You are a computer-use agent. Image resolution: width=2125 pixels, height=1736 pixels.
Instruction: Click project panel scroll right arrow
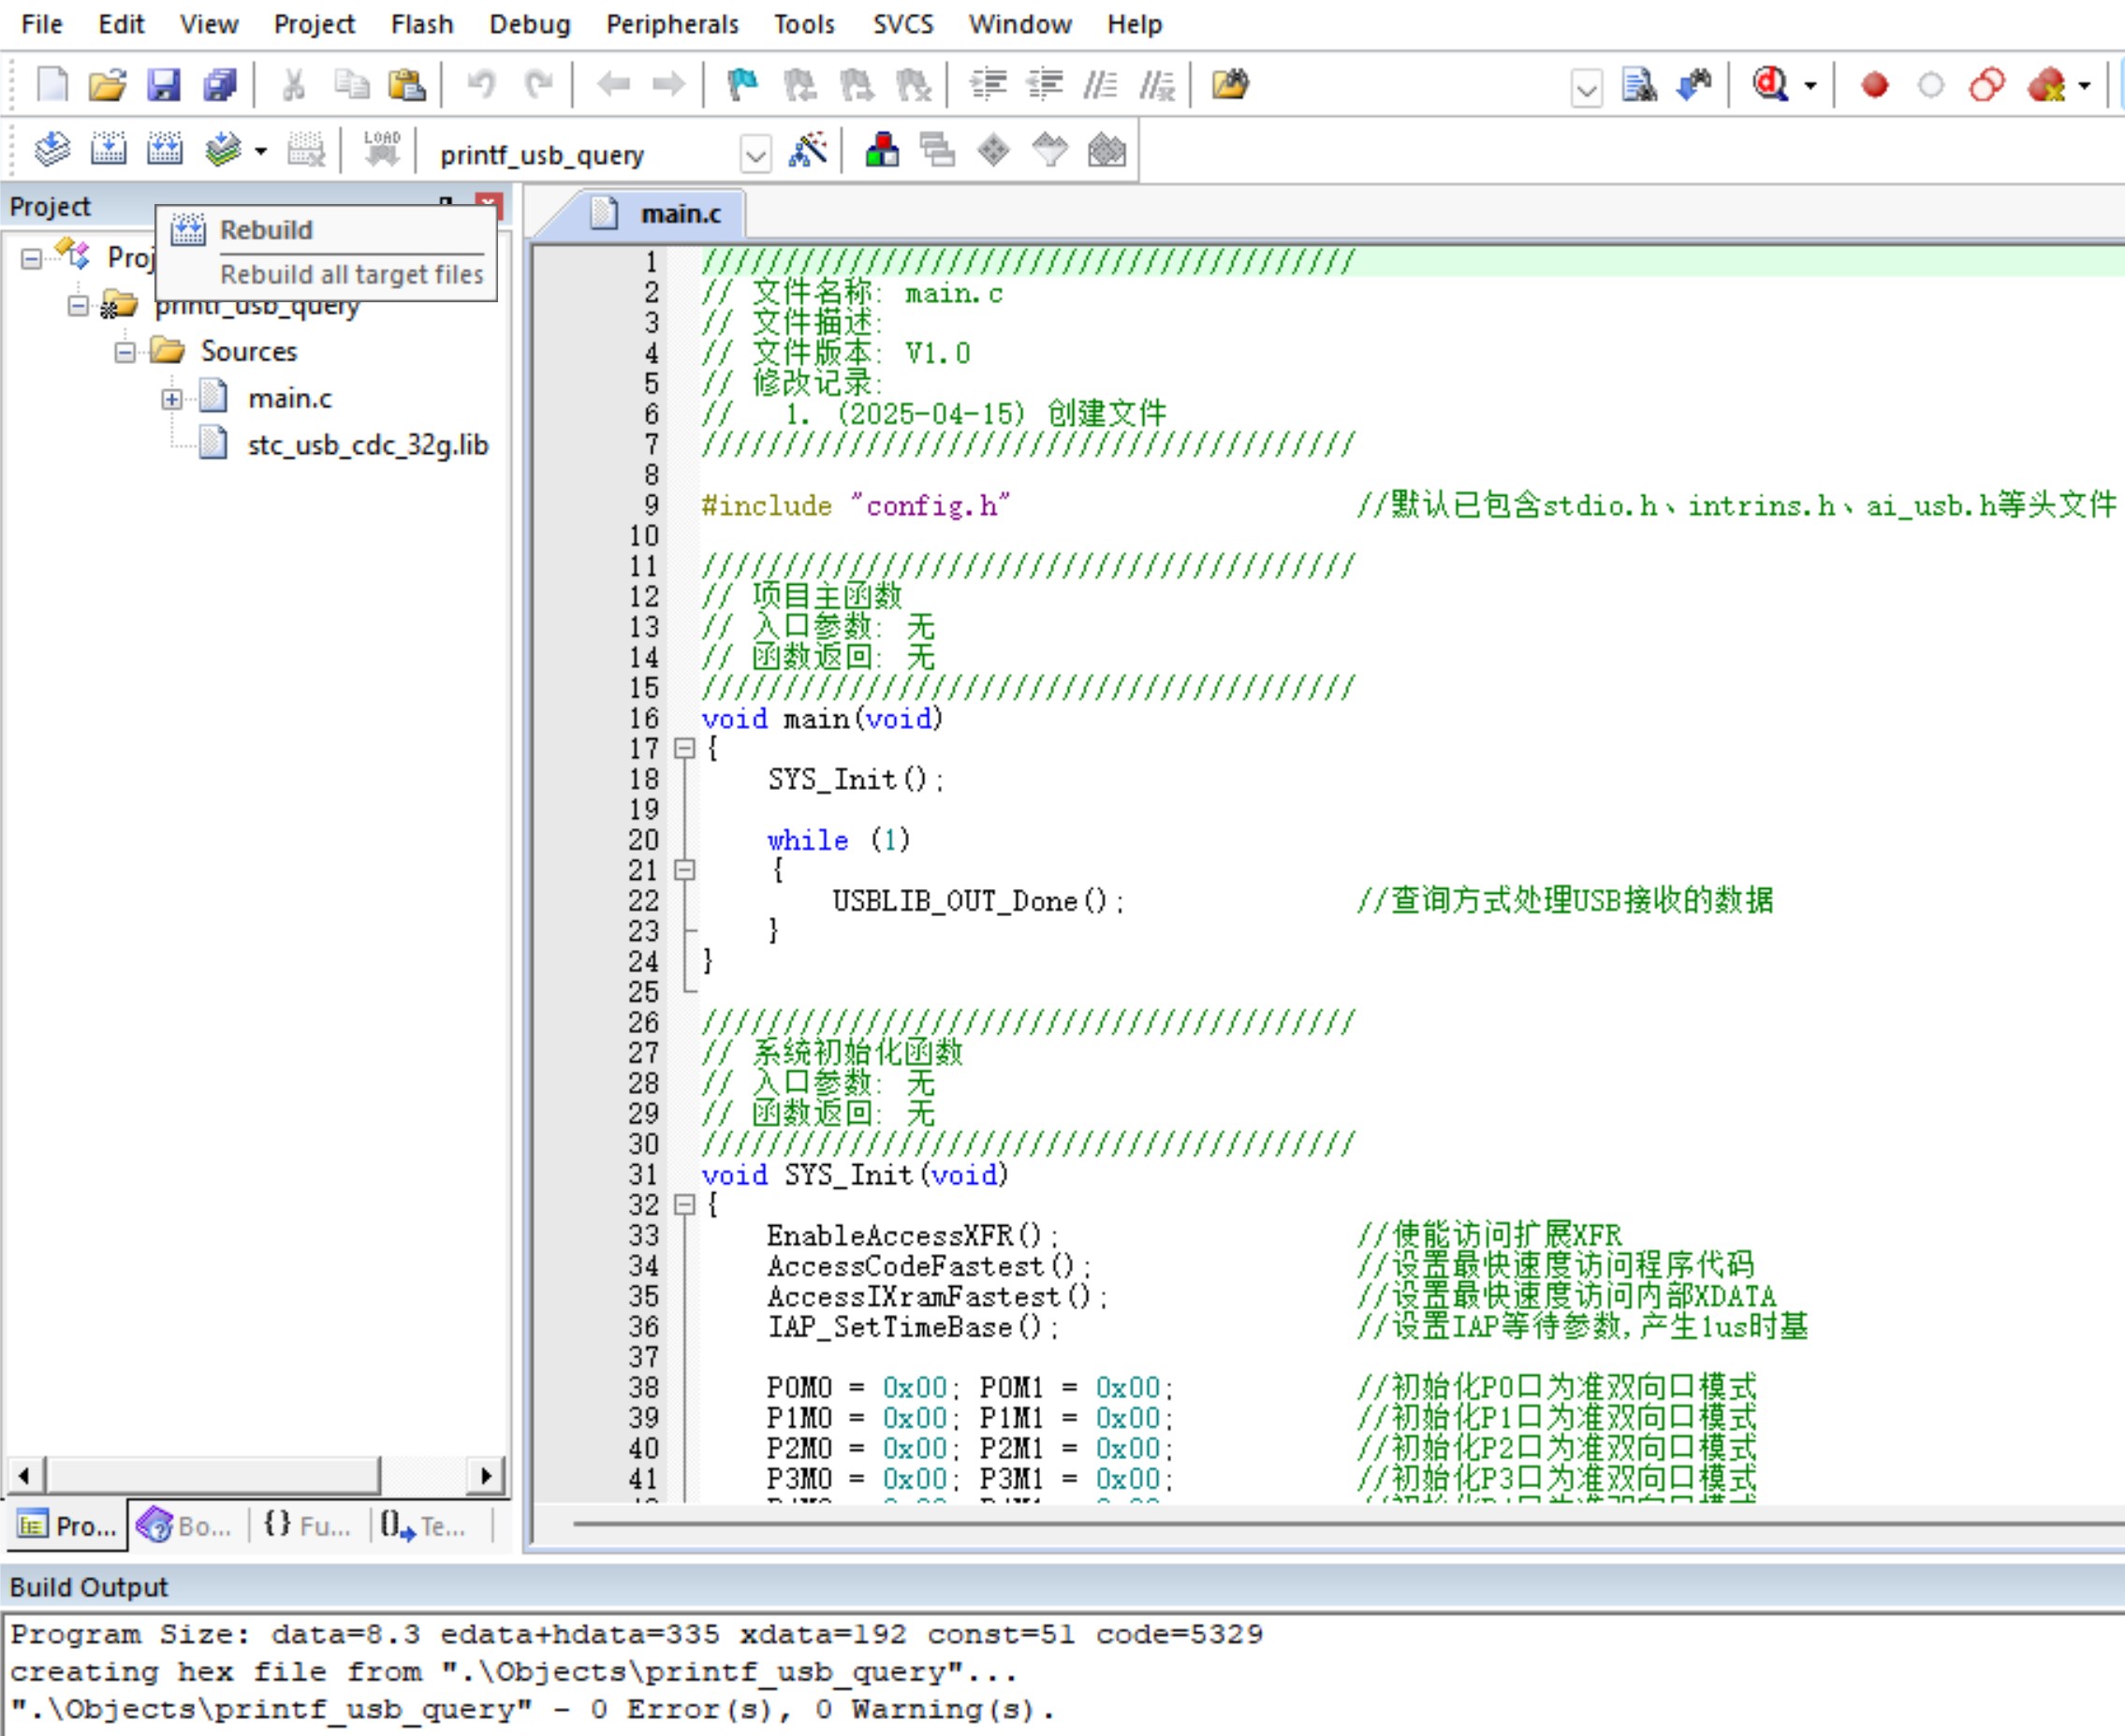(x=487, y=1475)
